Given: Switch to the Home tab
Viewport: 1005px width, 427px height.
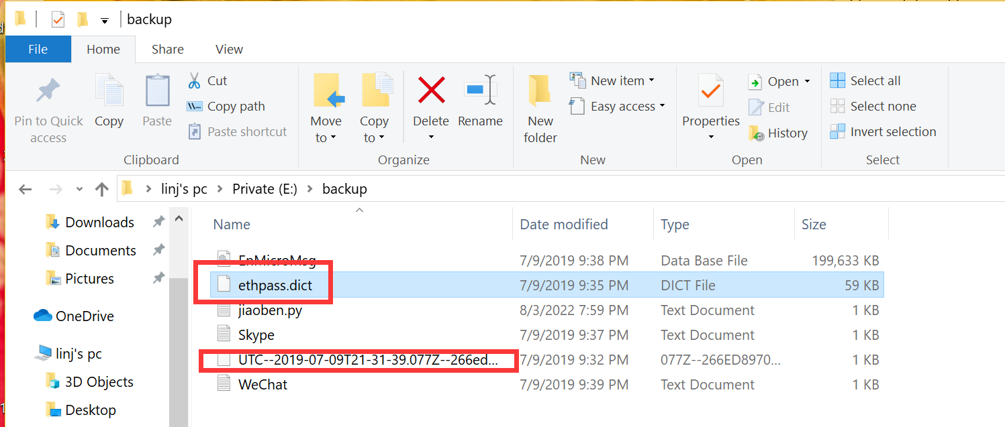Looking at the screenshot, I should [x=103, y=49].
